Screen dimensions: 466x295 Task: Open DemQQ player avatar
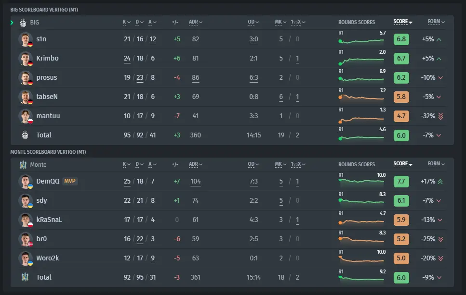coord(26,181)
